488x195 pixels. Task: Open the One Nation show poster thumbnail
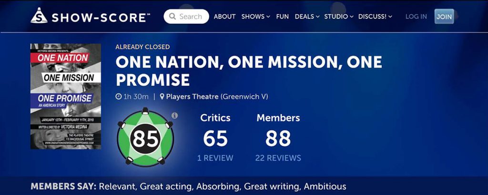(66, 96)
